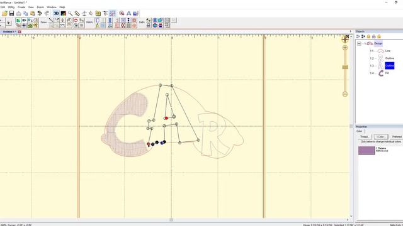
Task: Save the design with floppy disk icon
Action: click(11, 13)
